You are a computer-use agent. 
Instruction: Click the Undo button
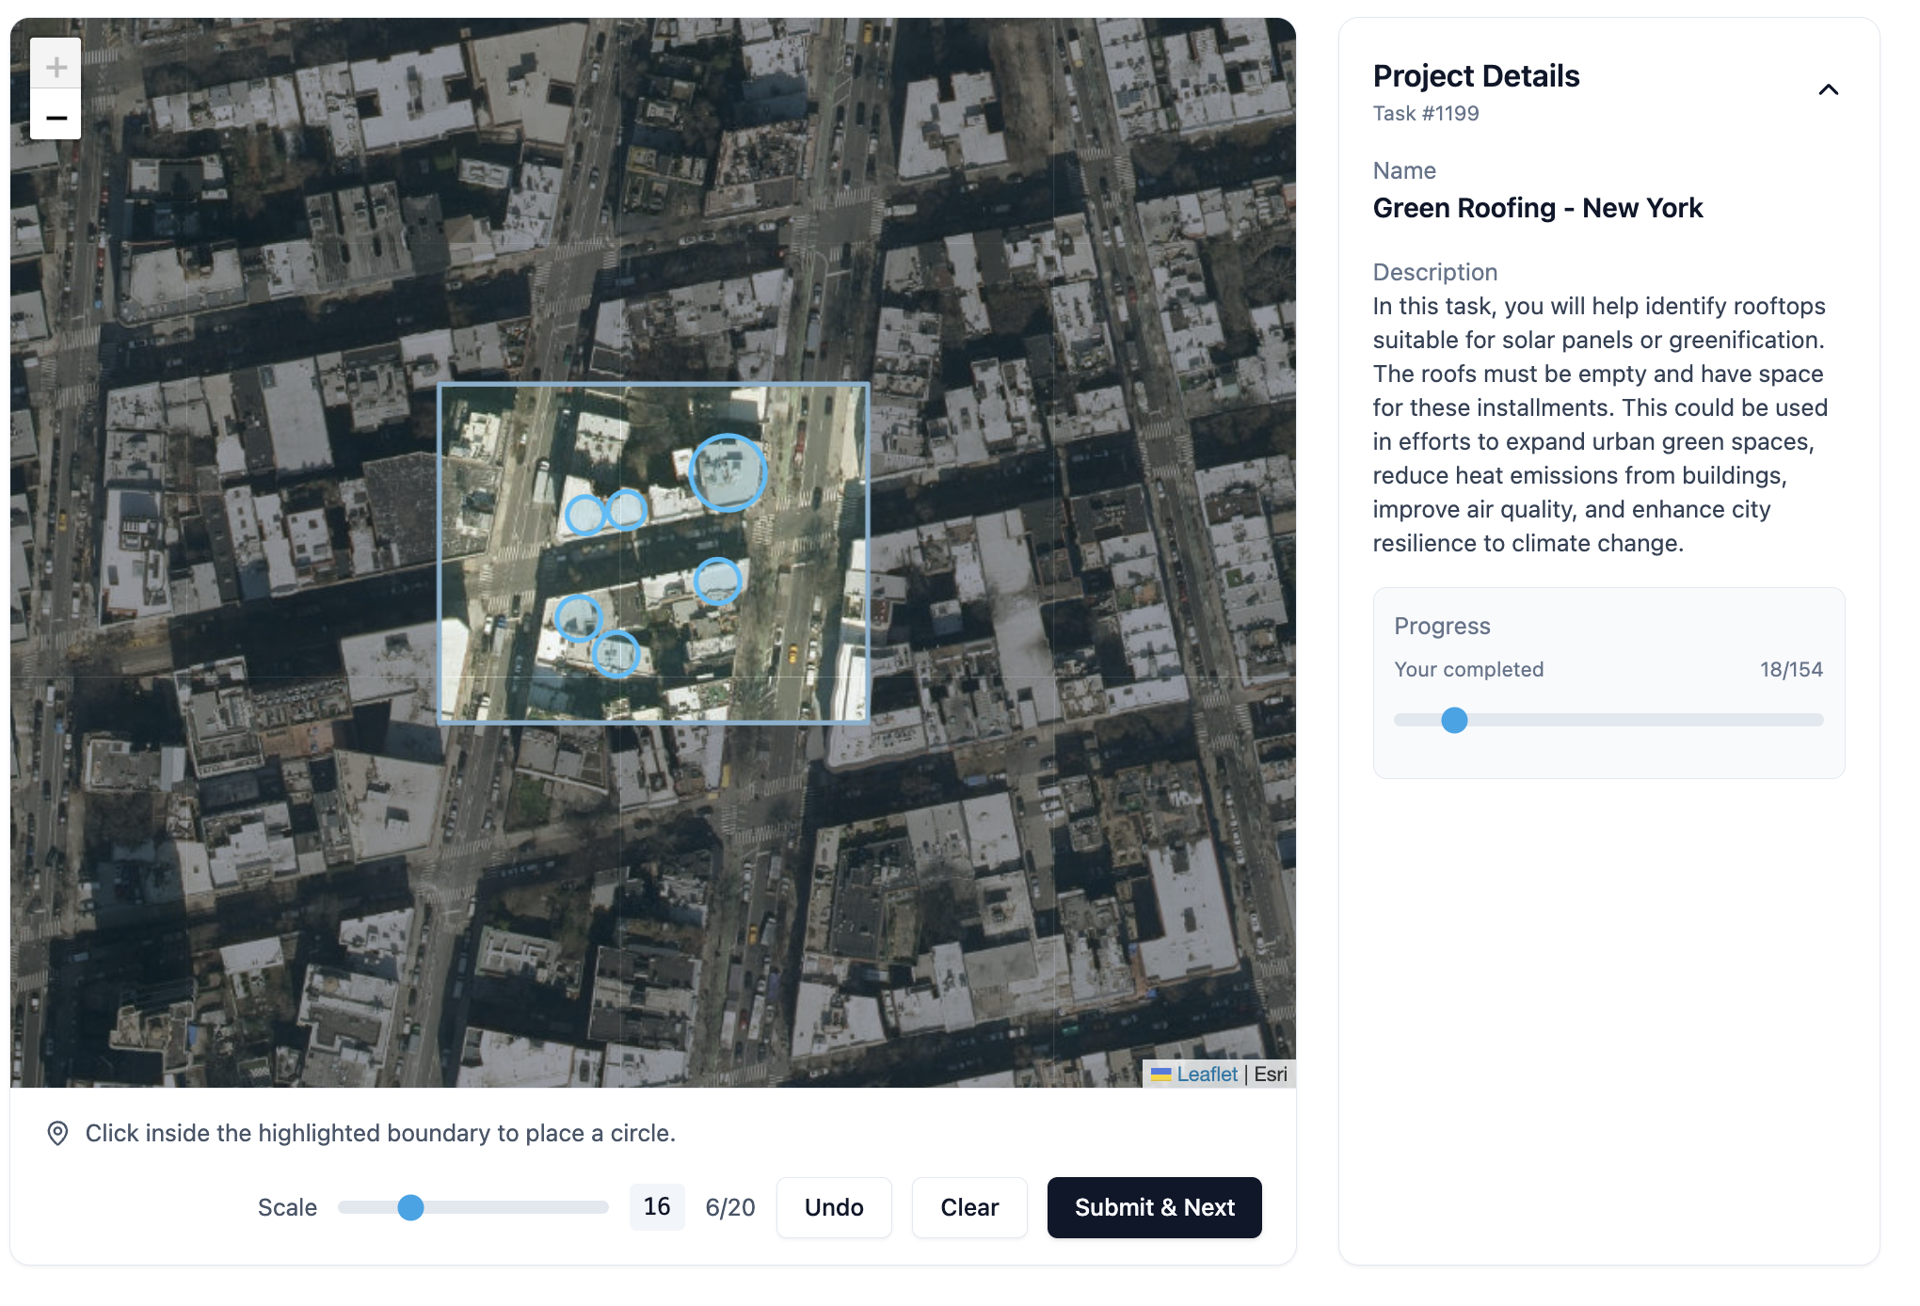pyautogui.click(x=833, y=1207)
